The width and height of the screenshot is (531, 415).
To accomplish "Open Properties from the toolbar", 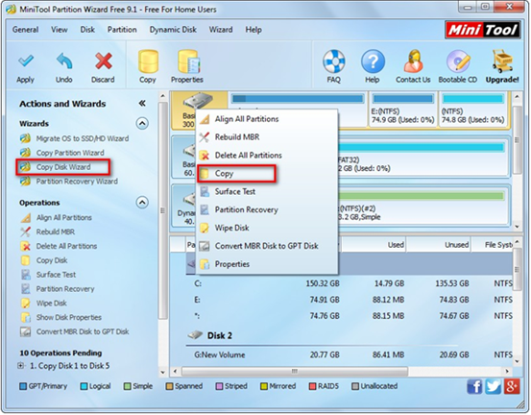I will coord(187,67).
